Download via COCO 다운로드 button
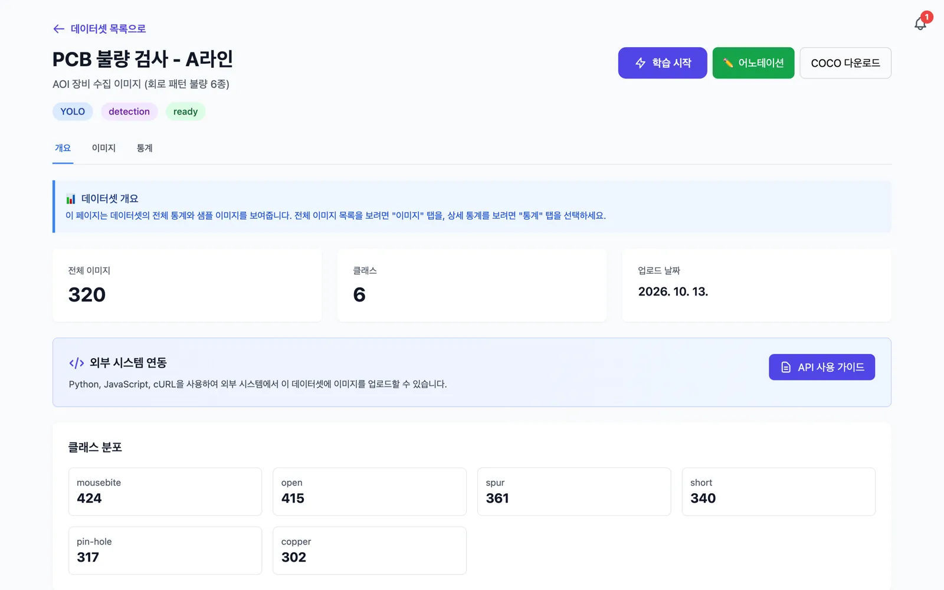The image size is (944, 590). coord(845,63)
